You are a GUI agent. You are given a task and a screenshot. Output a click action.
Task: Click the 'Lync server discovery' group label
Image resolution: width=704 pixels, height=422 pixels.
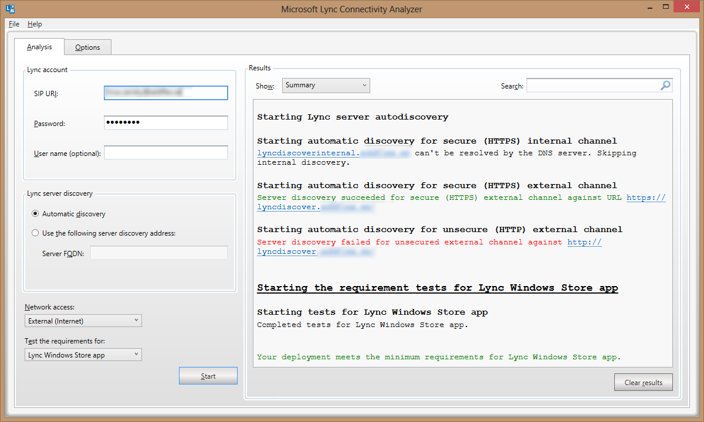click(60, 193)
